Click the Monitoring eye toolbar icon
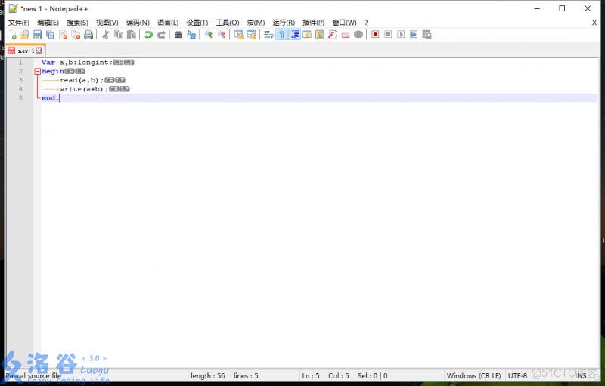 pyautogui.click(x=358, y=35)
